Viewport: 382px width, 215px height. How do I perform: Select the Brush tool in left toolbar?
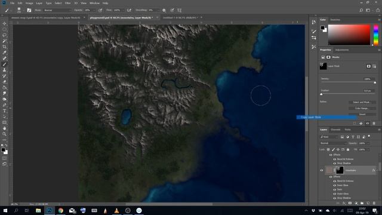click(4, 64)
